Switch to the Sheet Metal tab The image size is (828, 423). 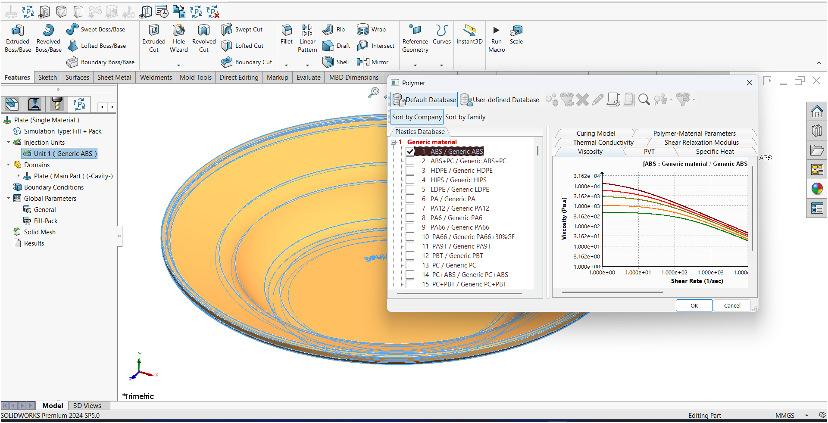pos(114,78)
